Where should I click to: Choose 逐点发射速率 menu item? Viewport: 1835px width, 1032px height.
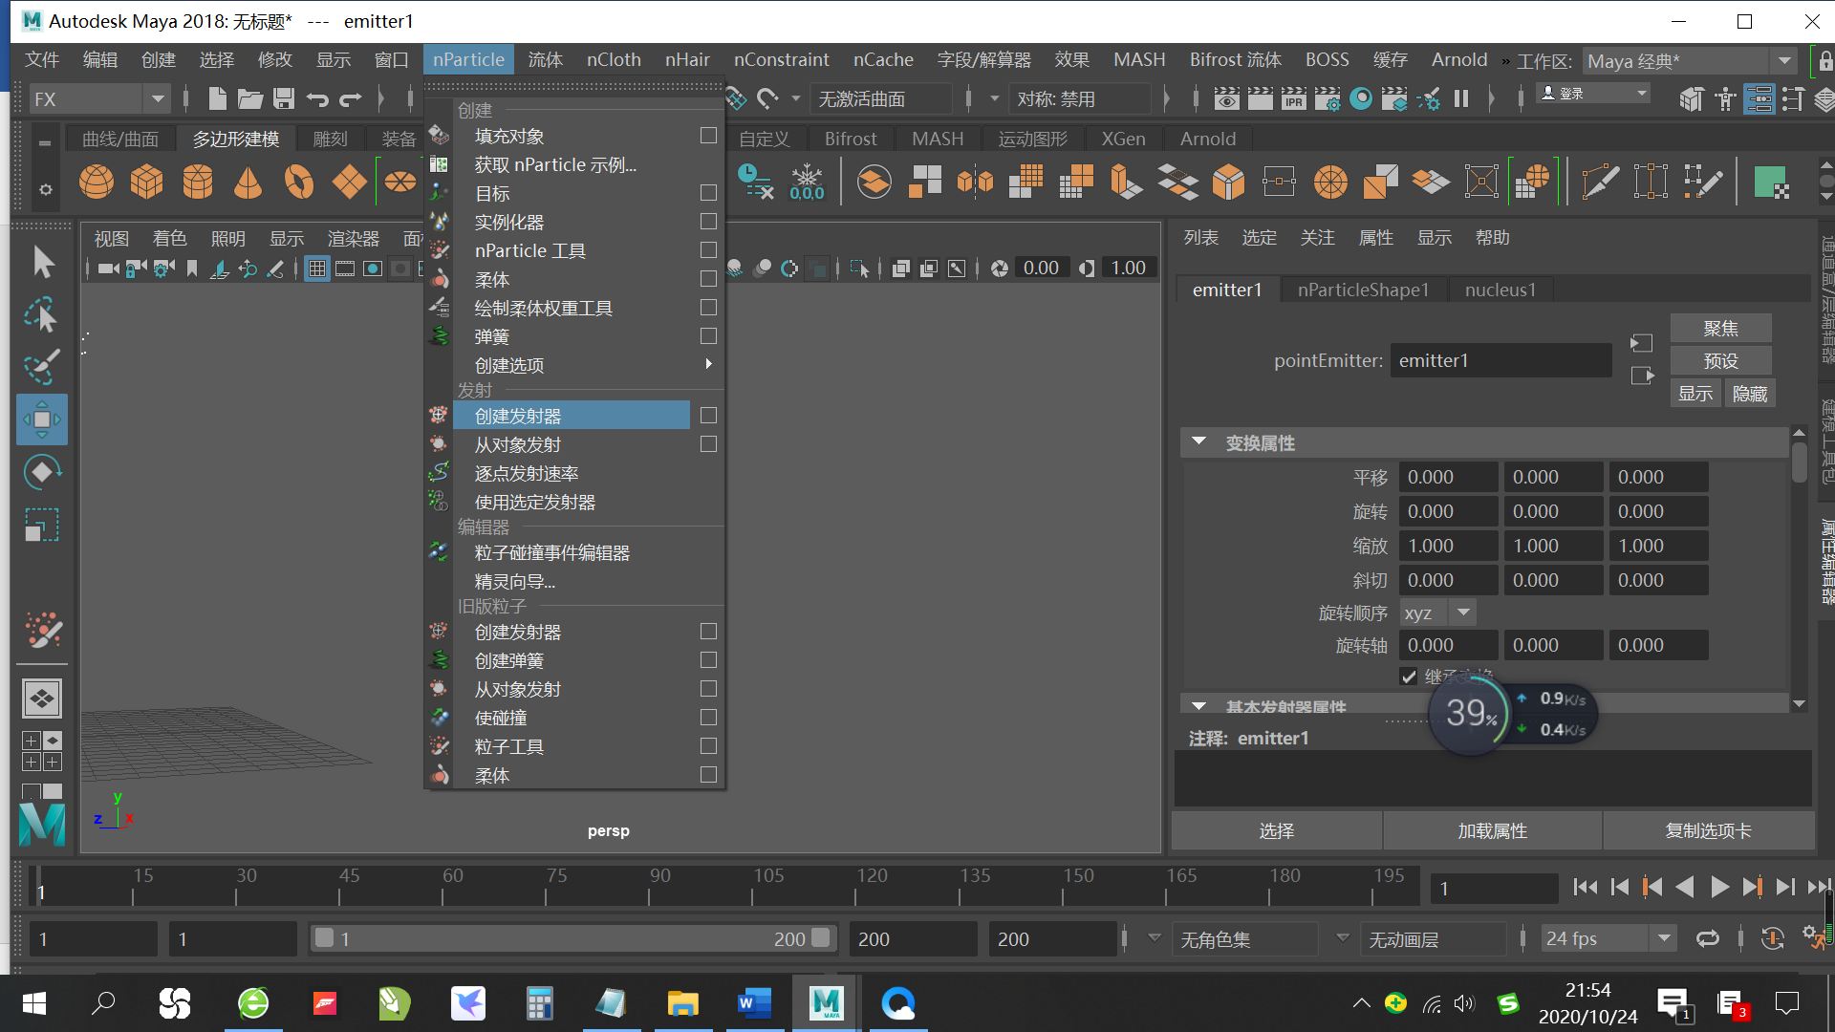click(x=527, y=473)
